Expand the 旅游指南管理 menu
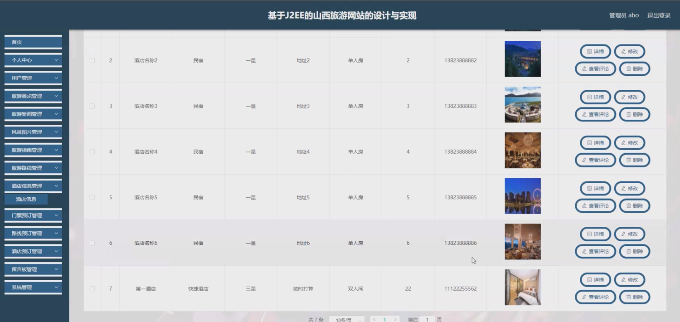Screen dimensions: 680x322 pos(33,150)
